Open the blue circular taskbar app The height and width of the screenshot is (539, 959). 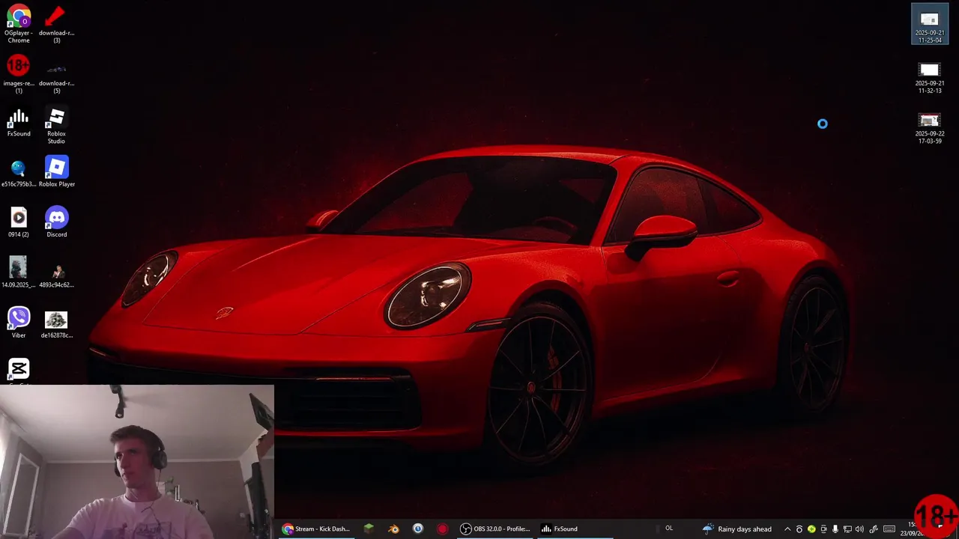coord(418,529)
